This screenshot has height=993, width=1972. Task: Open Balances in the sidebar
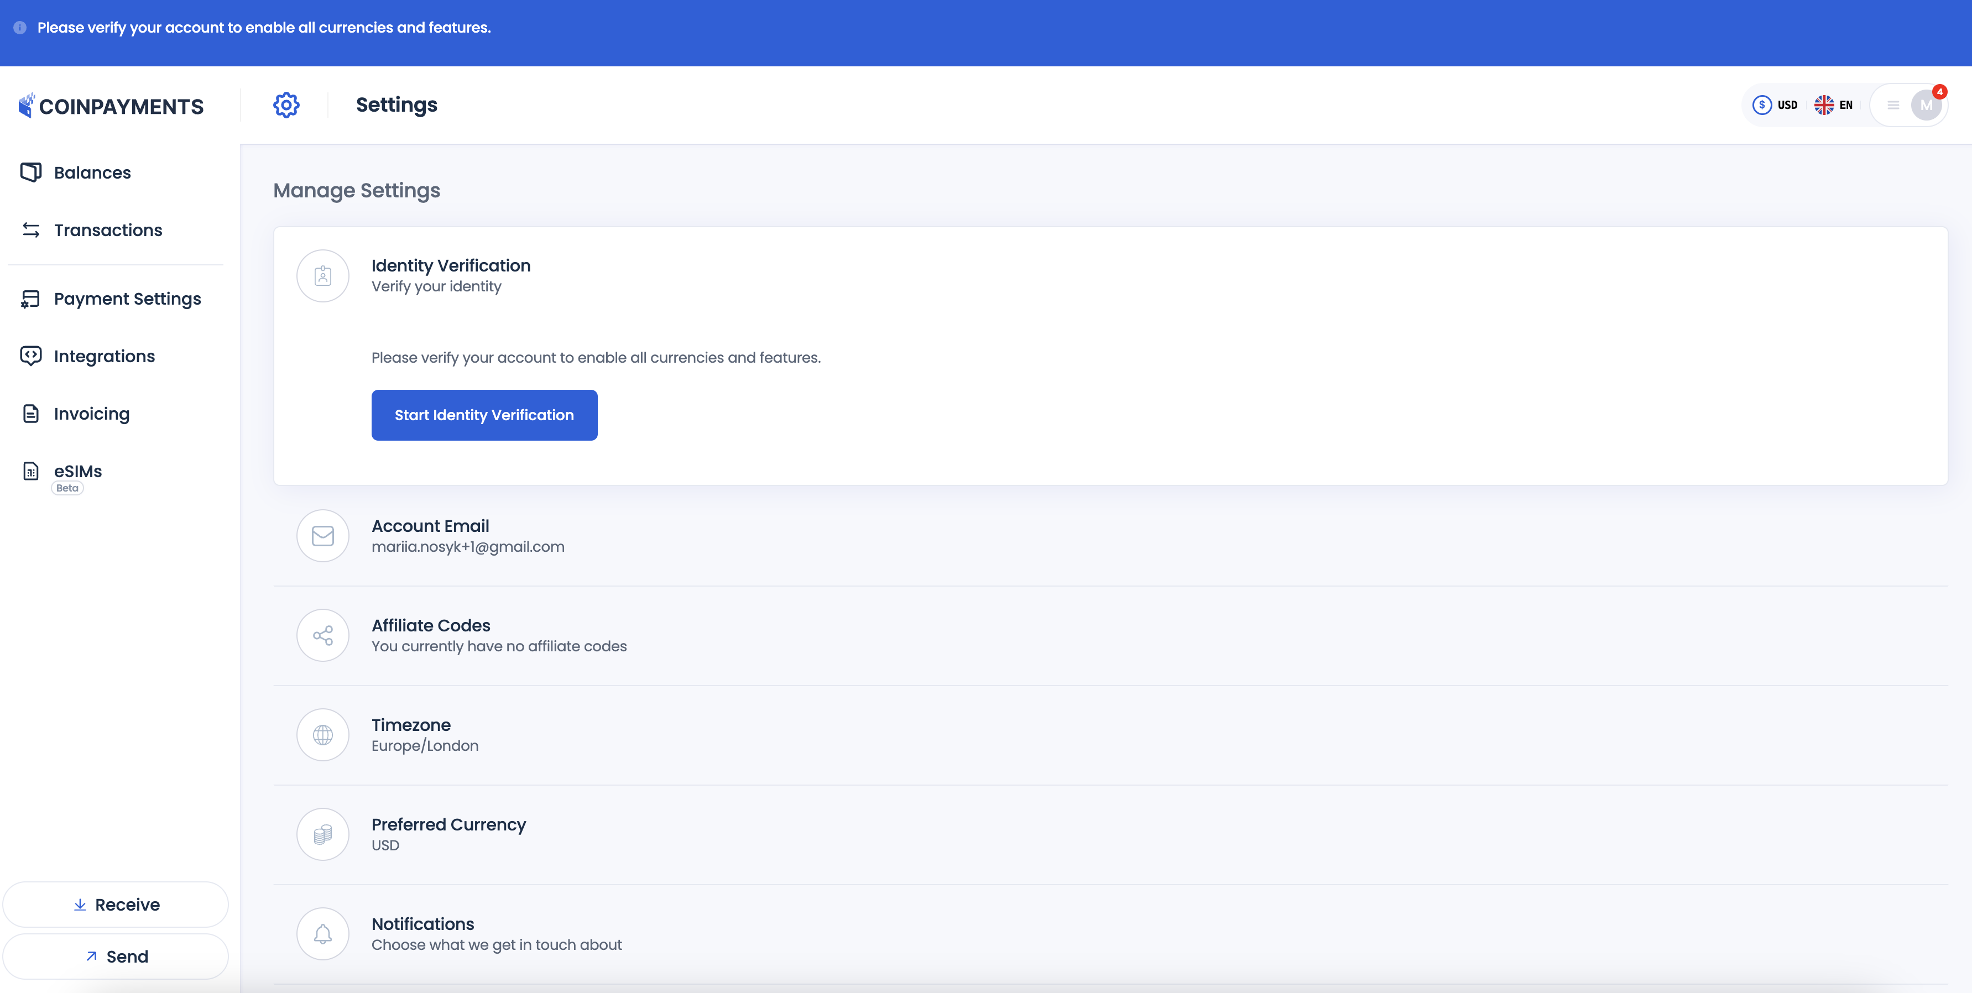click(x=92, y=173)
